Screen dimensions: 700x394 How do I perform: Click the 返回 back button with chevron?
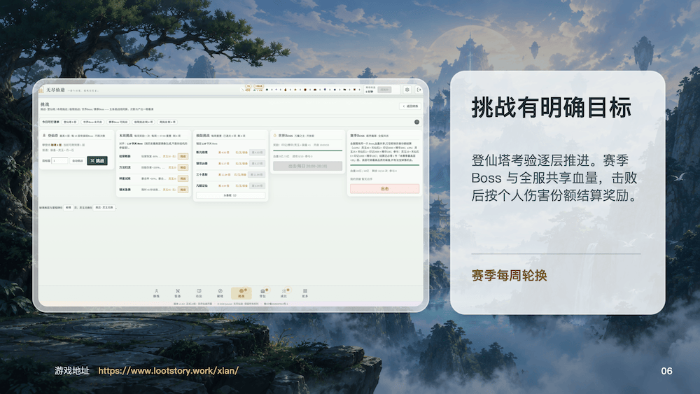click(x=409, y=106)
